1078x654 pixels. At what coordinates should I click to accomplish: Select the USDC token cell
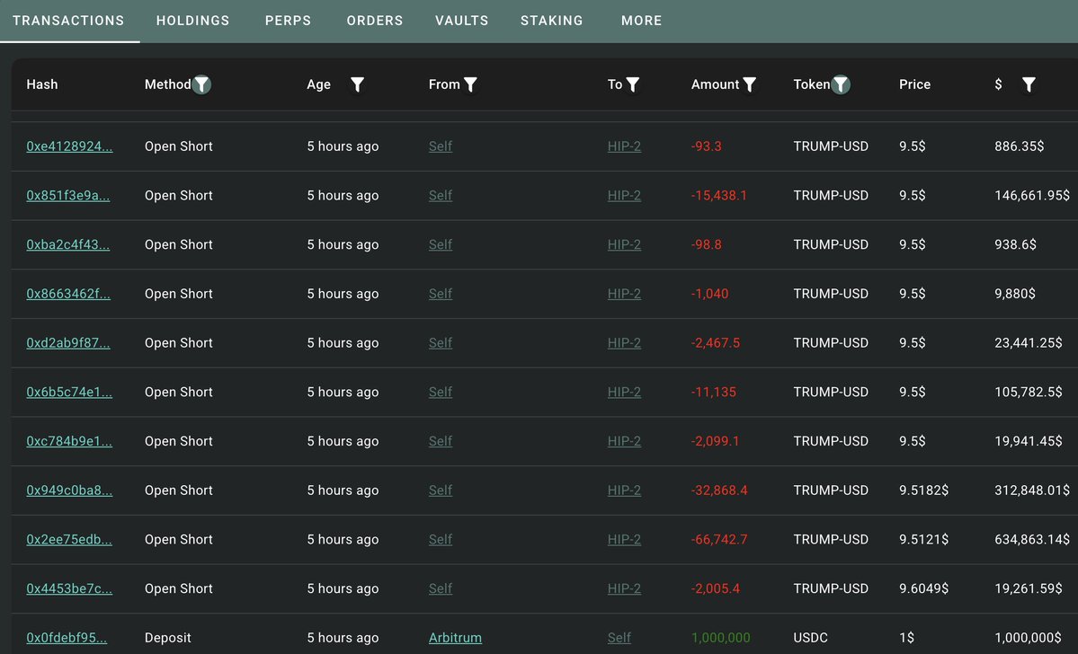[811, 638]
